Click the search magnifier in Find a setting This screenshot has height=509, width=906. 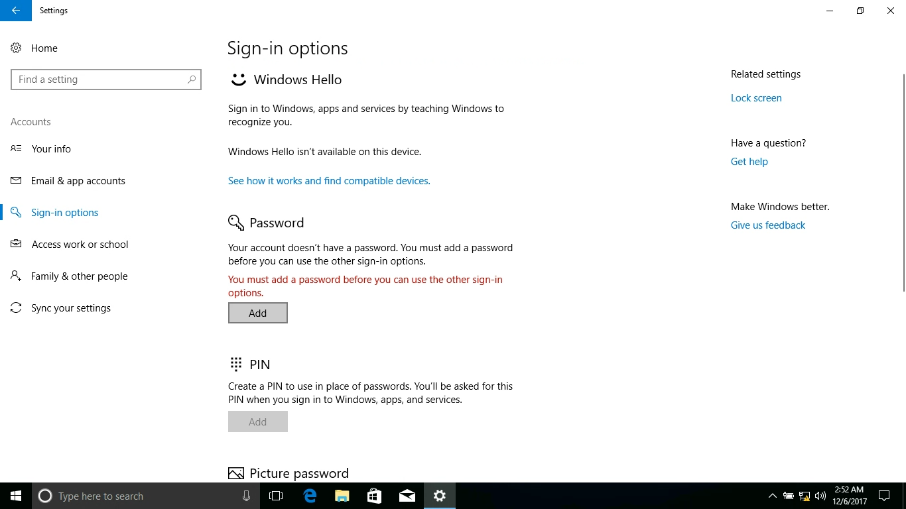click(192, 80)
